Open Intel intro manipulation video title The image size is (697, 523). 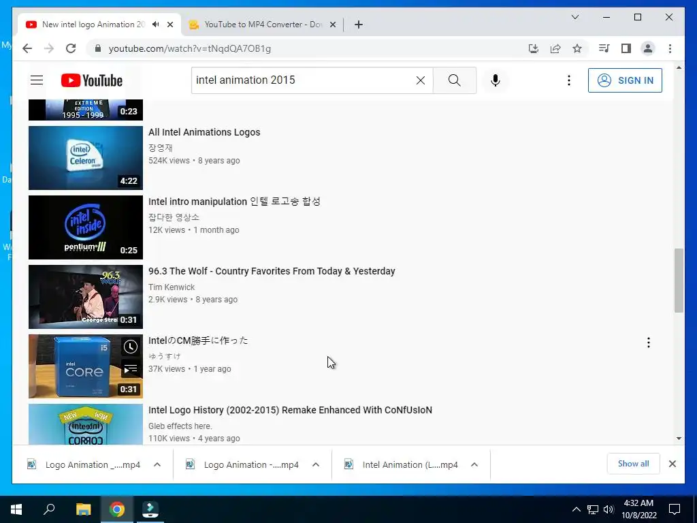[234, 202]
